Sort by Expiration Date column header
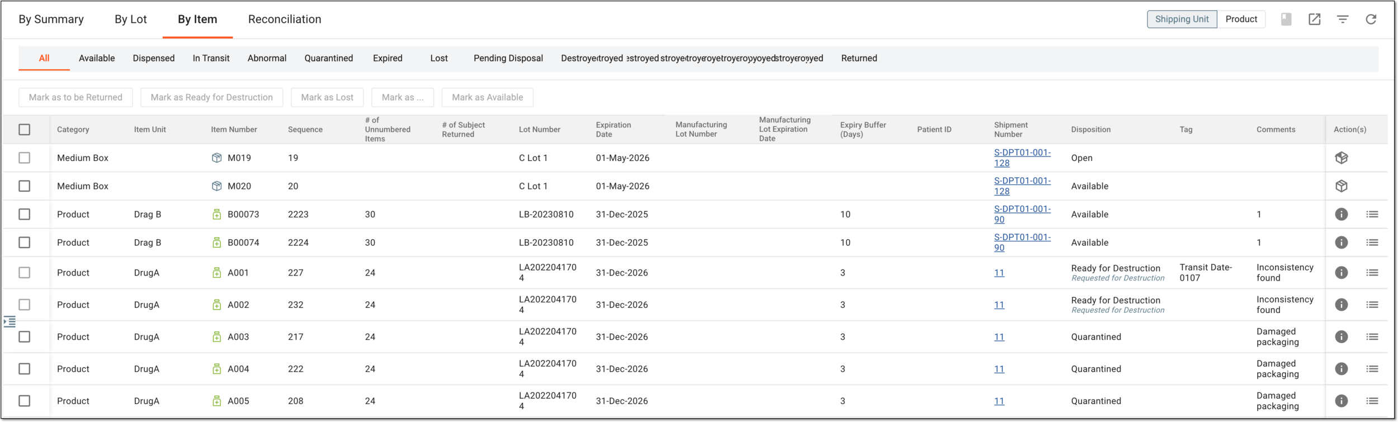 (613, 130)
